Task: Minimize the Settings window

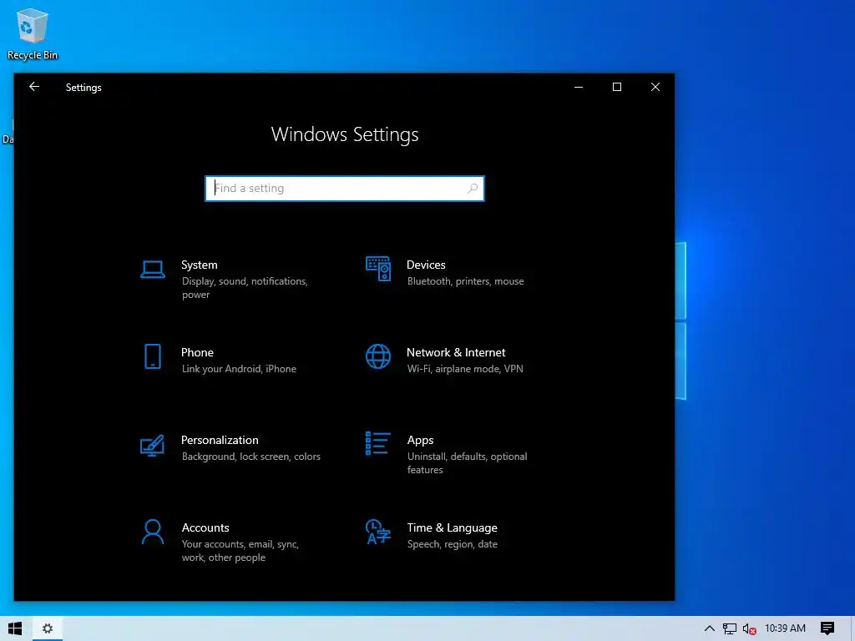Action: pyautogui.click(x=579, y=87)
